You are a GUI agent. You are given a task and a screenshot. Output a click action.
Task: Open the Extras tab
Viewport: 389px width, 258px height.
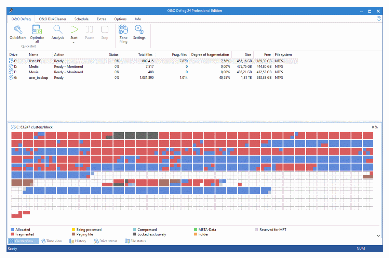pos(101,19)
